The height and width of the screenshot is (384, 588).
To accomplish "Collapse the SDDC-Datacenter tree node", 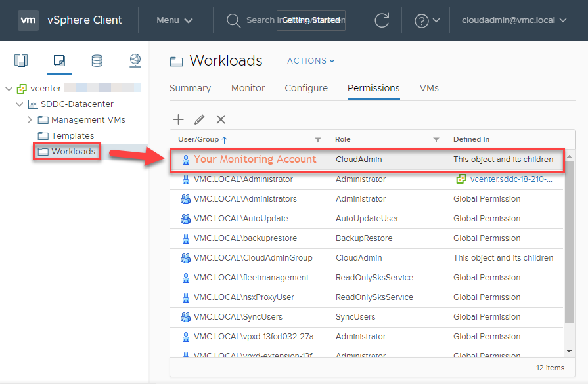I will click(x=20, y=104).
